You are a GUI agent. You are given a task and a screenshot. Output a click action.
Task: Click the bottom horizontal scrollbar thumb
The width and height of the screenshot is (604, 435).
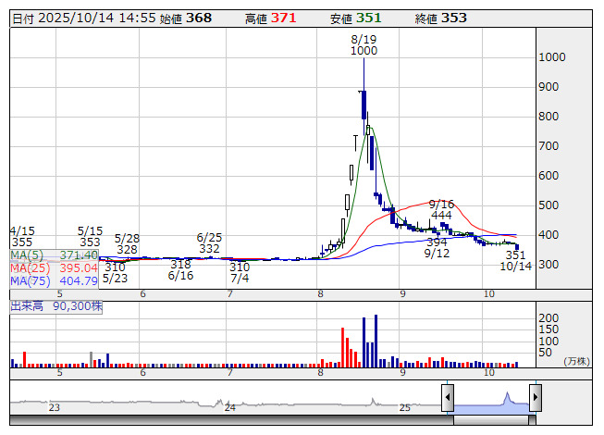(491, 421)
